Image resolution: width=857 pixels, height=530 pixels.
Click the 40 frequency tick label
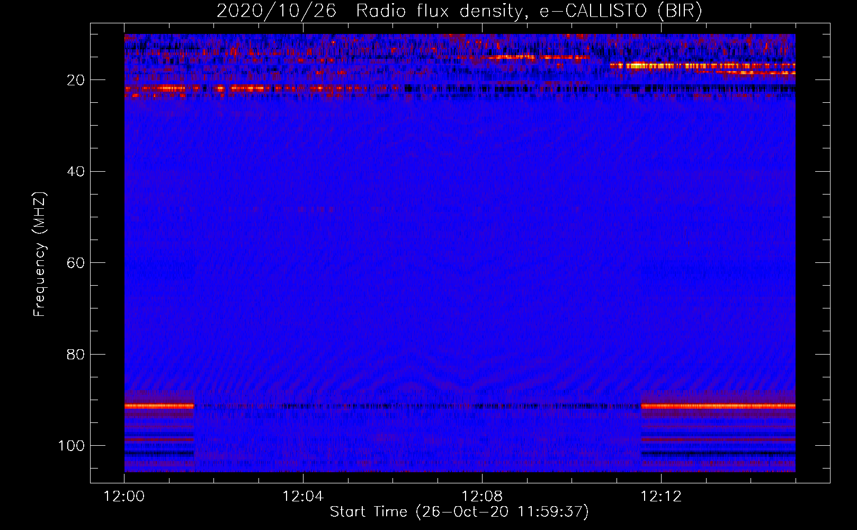[76, 172]
